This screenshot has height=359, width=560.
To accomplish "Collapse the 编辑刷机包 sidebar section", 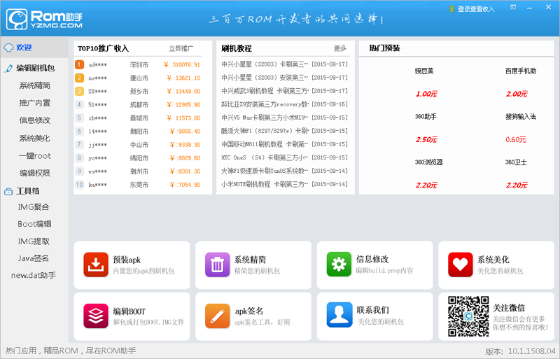I will pos(35,68).
